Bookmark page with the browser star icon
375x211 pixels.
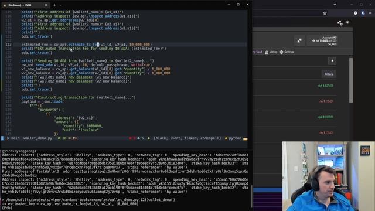click(325, 13)
